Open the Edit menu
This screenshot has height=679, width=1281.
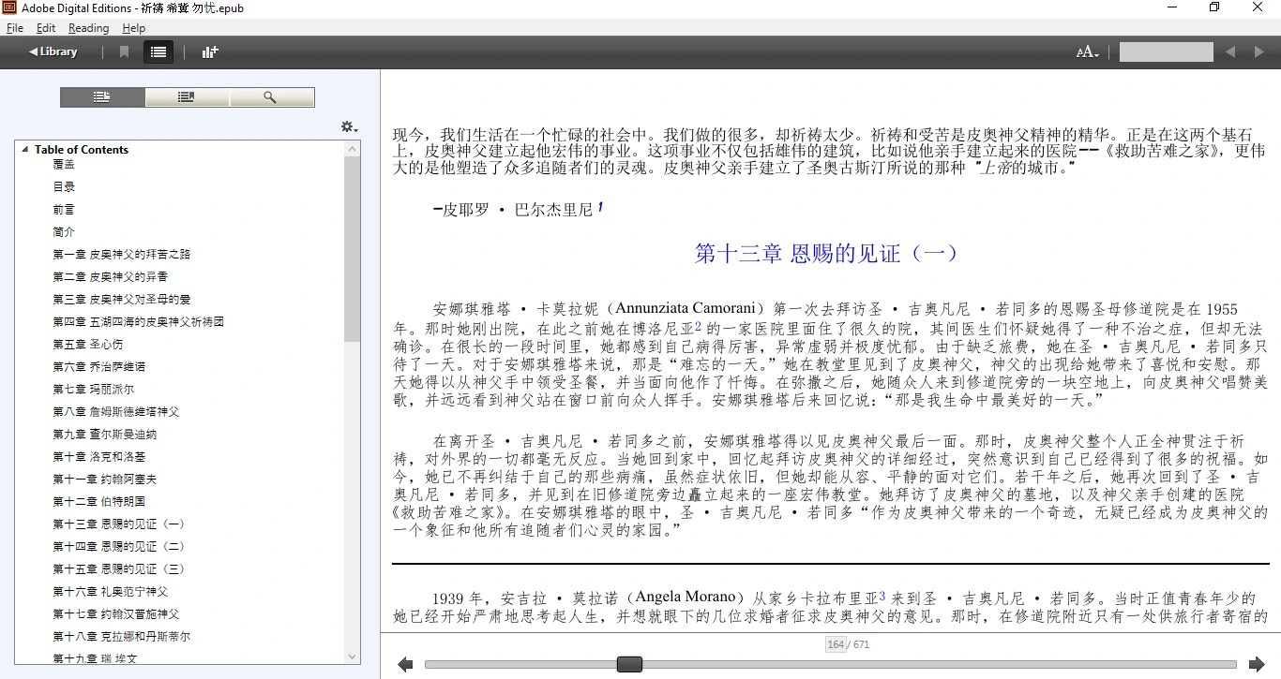pyautogui.click(x=46, y=28)
